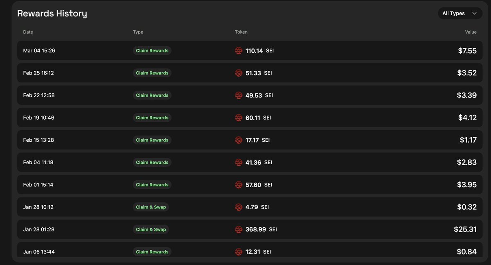Click Claim Rewards badge for Mar 04

coord(152,51)
